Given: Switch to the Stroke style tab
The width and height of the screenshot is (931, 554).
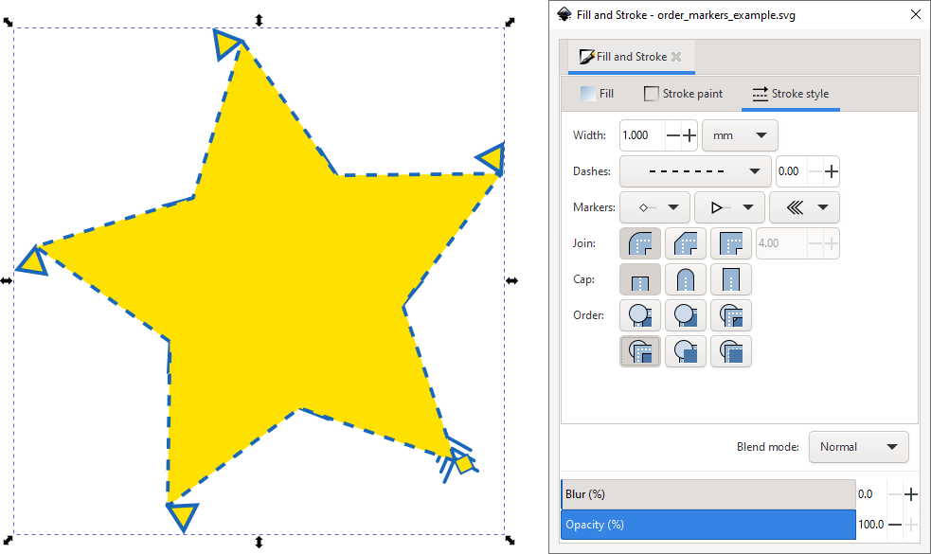Looking at the screenshot, I should [790, 94].
